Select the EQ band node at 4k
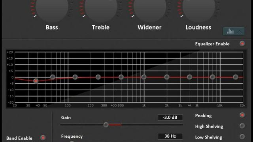The height and width of the screenshot is (142, 253). pos(190,77)
